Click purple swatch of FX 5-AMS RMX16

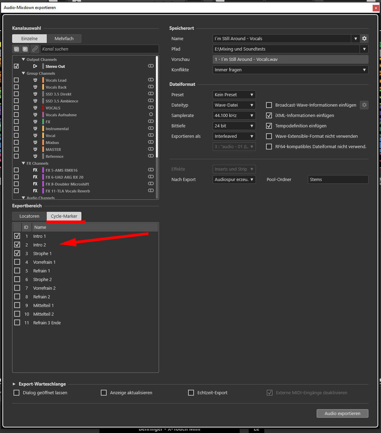[43, 170]
